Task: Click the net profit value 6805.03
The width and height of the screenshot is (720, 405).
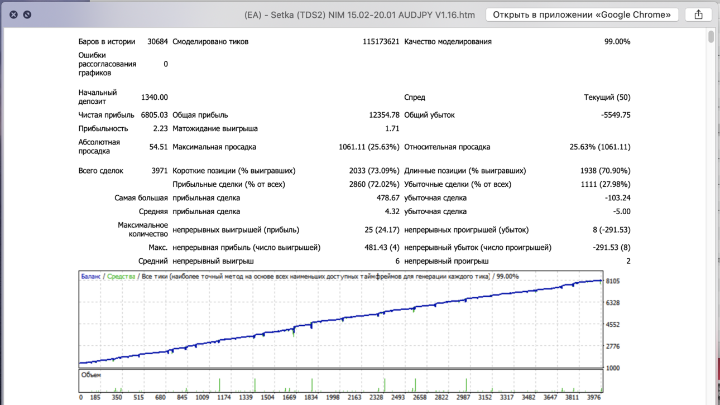Action: 154,115
